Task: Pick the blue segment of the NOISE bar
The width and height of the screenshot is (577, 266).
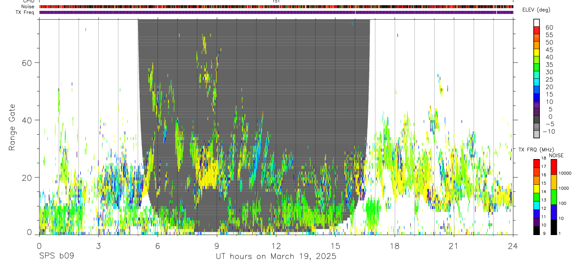Action: 554,211
